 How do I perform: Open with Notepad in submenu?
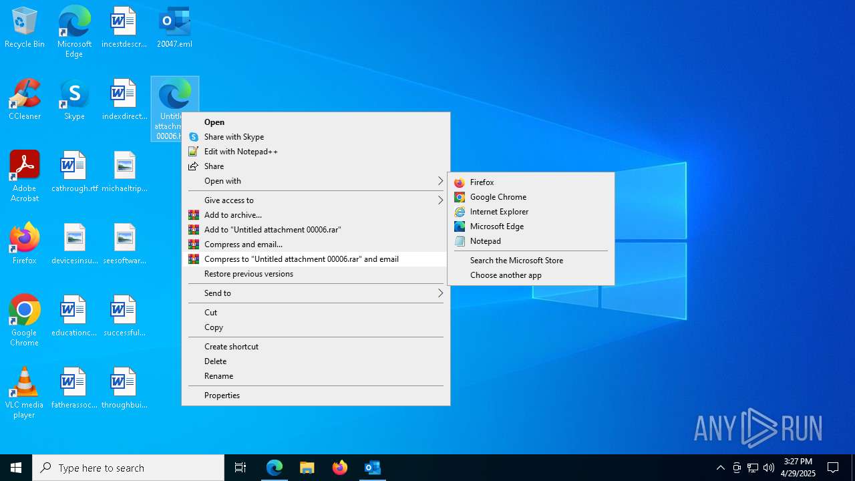point(531,241)
